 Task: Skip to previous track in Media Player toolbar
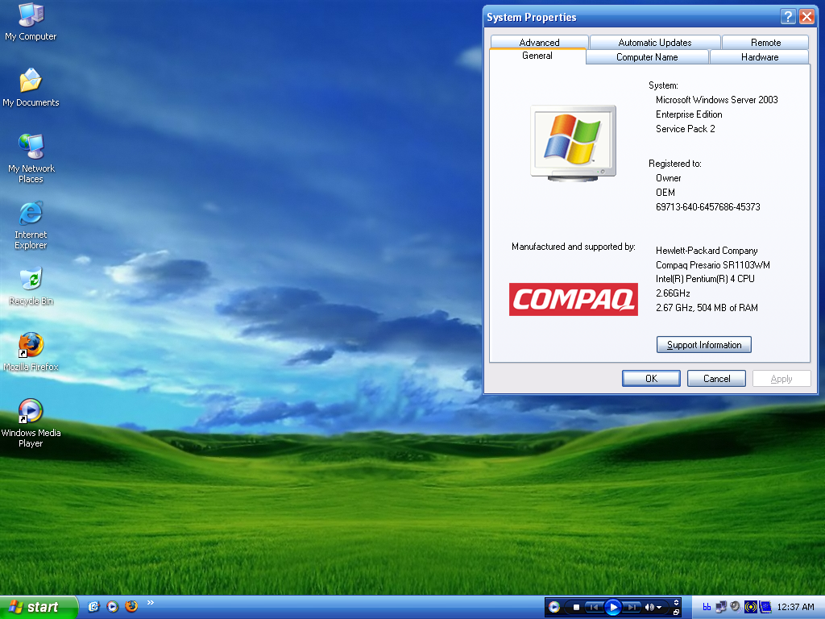tap(594, 608)
